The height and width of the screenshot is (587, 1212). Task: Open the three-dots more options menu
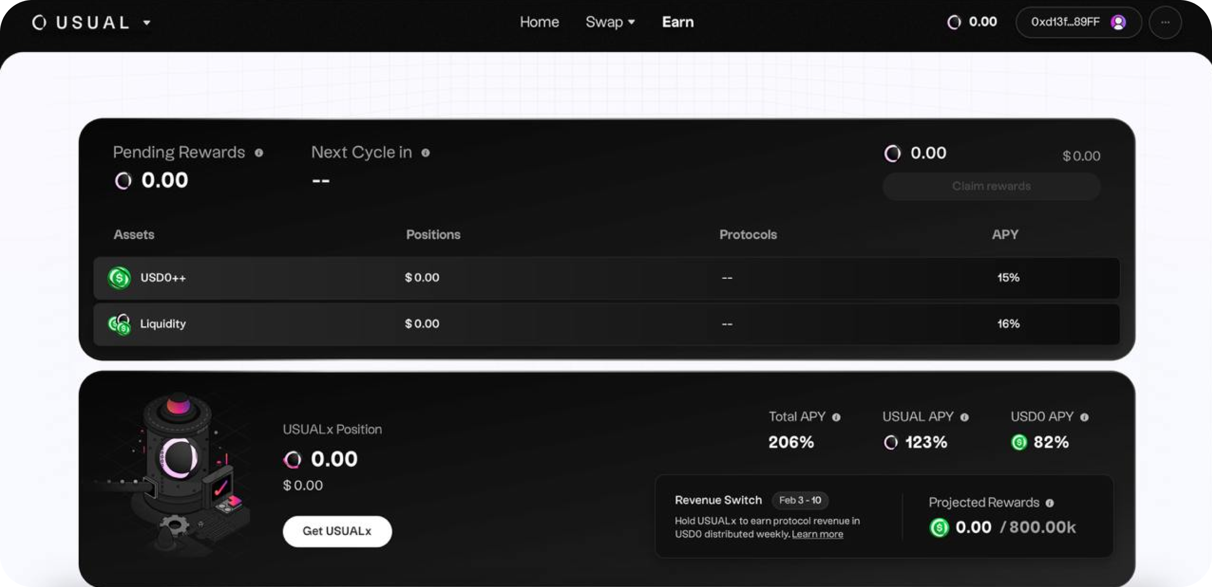[1165, 22]
